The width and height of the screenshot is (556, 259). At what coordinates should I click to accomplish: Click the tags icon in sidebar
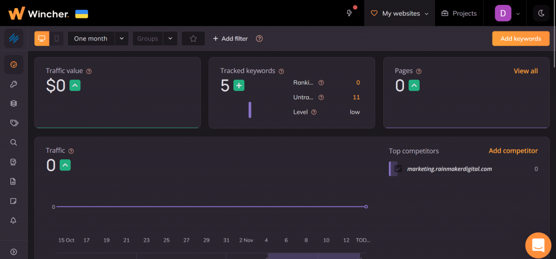14,123
